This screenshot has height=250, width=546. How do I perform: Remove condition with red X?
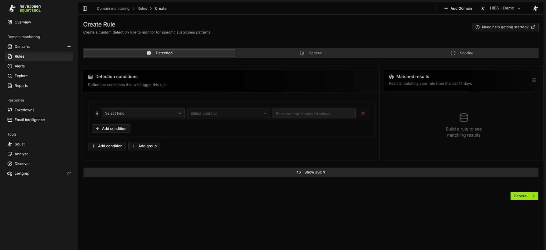tap(363, 113)
